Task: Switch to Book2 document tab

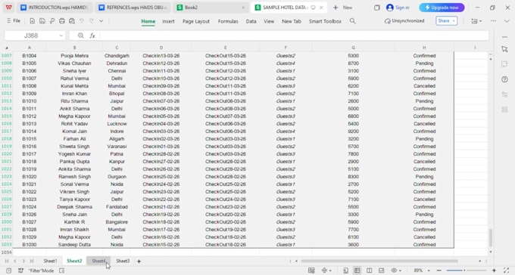Action: point(211,8)
